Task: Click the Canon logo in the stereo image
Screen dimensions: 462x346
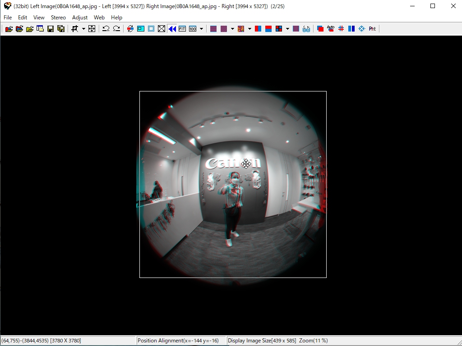Action: click(x=233, y=163)
